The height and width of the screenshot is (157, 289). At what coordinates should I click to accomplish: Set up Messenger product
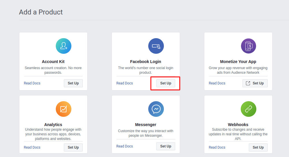(166, 146)
